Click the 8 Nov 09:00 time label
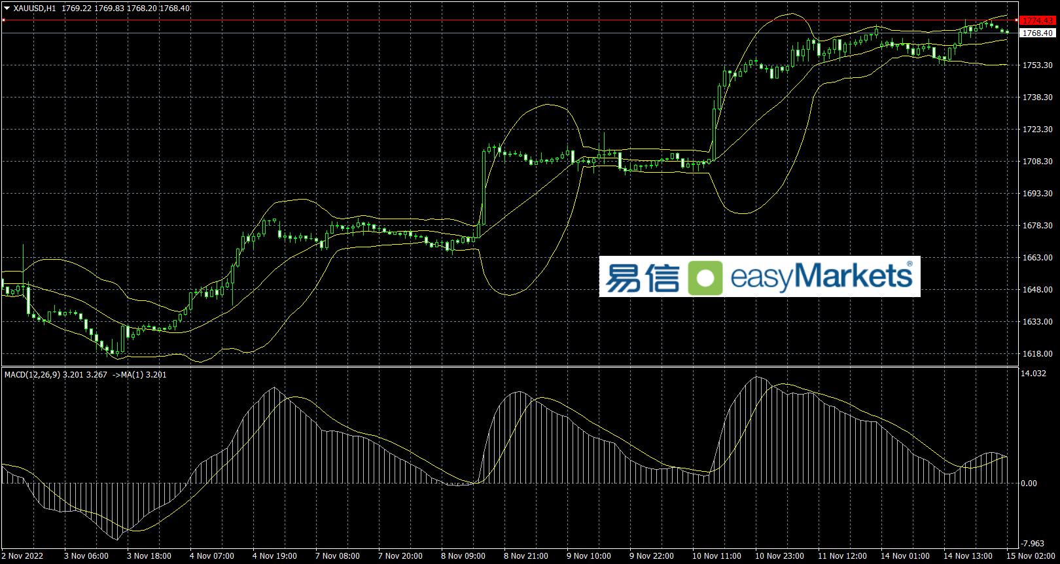 click(x=463, y=556)
